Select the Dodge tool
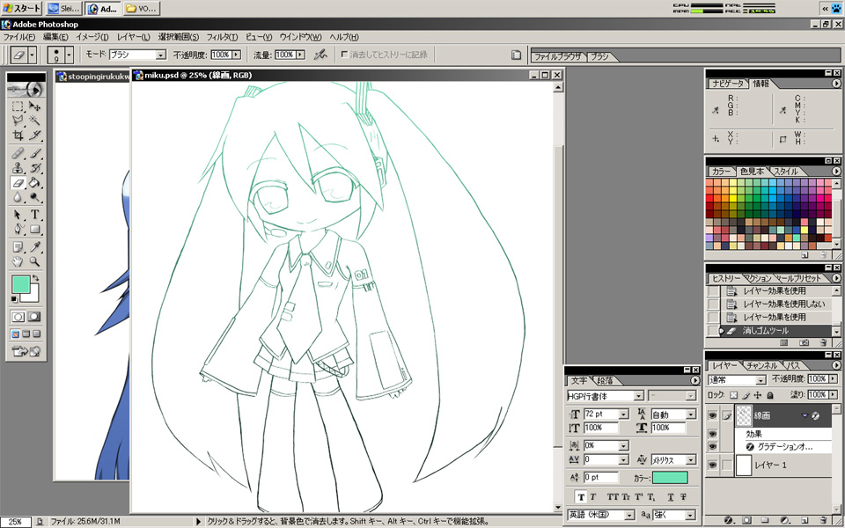The height and width of the screenshot is (528, 845). tap(34, 198)
